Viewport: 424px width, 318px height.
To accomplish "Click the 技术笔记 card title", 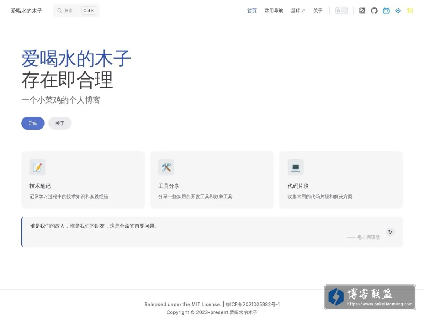I will [x=40, y=186].
